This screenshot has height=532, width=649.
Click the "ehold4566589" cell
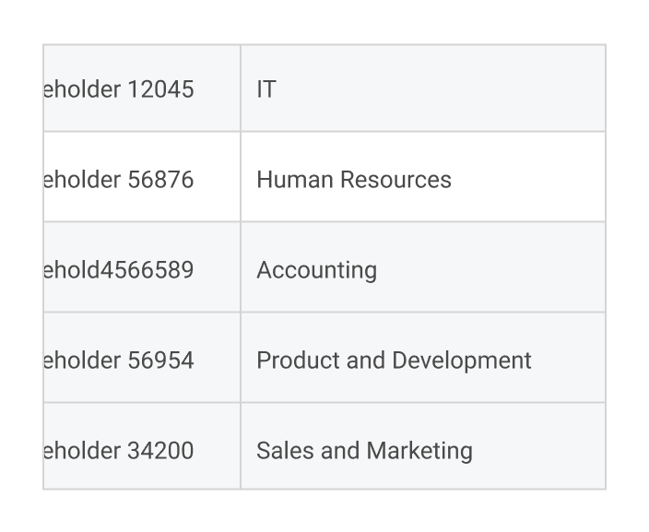[141, 268]
